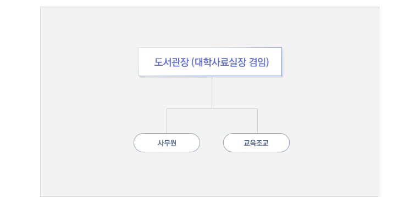Image resolution: width=420 pixels, height=206 pixels.
Task: Click the 도서관장 (대학사료실장 겸임) box
Action: pyautogui.click(x=210, y=62)
